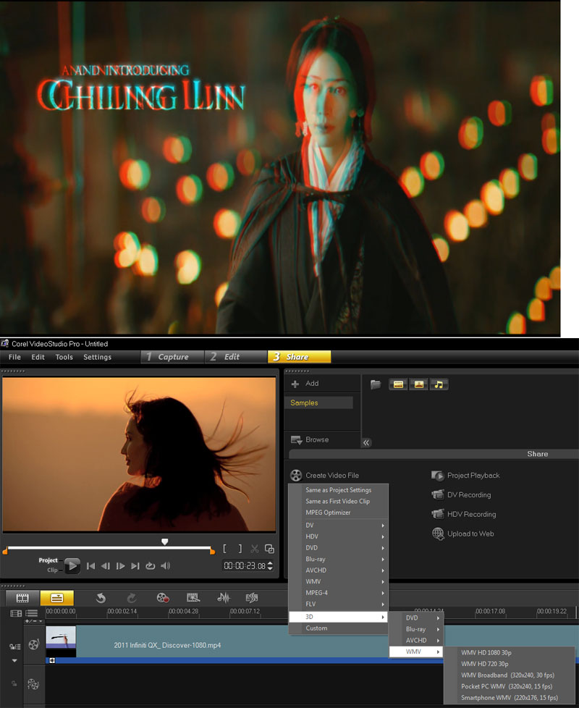
Task: Open the system volume control
Action: (166, 566)
